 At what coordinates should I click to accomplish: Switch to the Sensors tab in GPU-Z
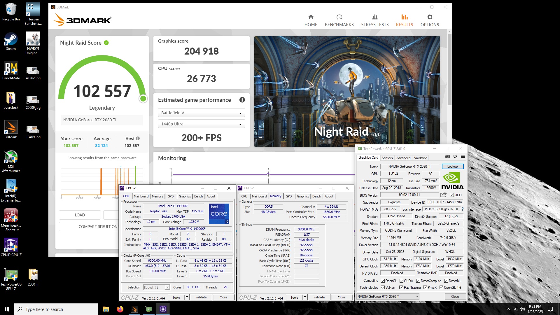387,158
